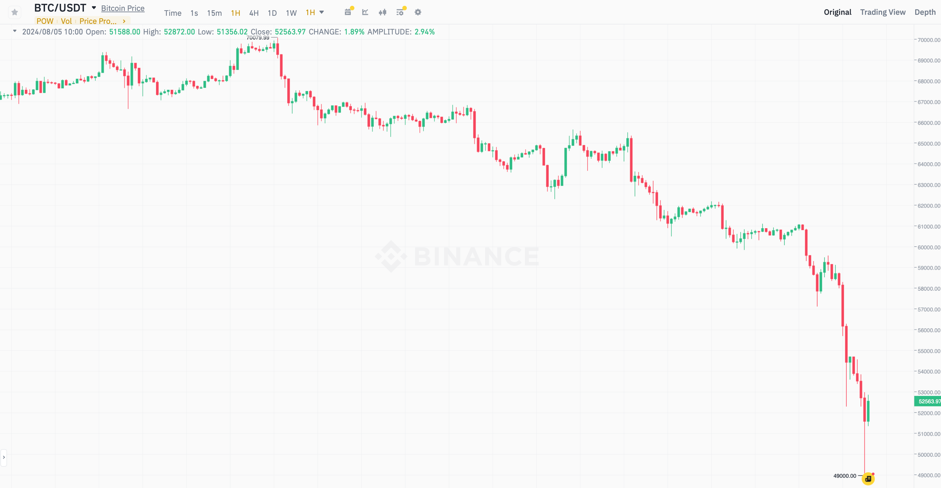Select the Time chart view

[x=172, y=13]
